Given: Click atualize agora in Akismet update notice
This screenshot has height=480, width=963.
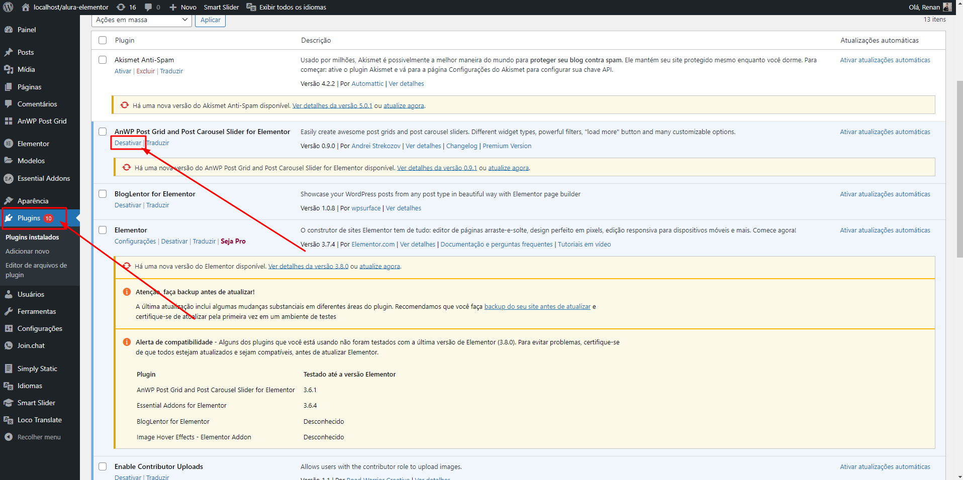Looking at the screenshot, I should click(x=404, y=105).
